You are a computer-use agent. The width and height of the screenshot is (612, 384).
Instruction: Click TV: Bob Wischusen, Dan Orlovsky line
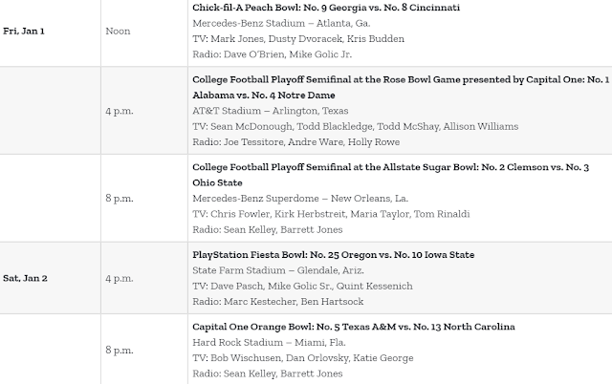(302, 358)
